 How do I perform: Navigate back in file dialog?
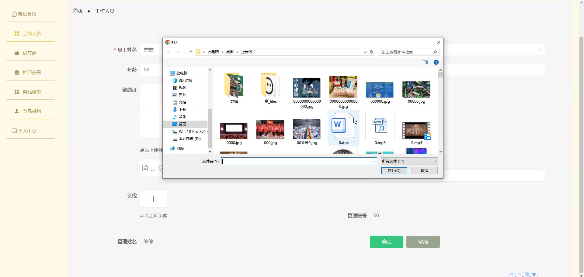[x=169, y=52]
